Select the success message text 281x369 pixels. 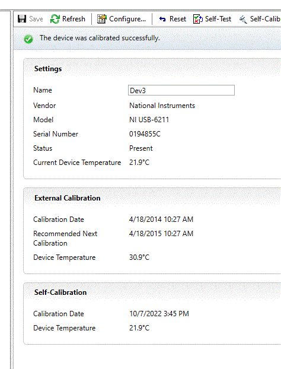tap(100, 38)
